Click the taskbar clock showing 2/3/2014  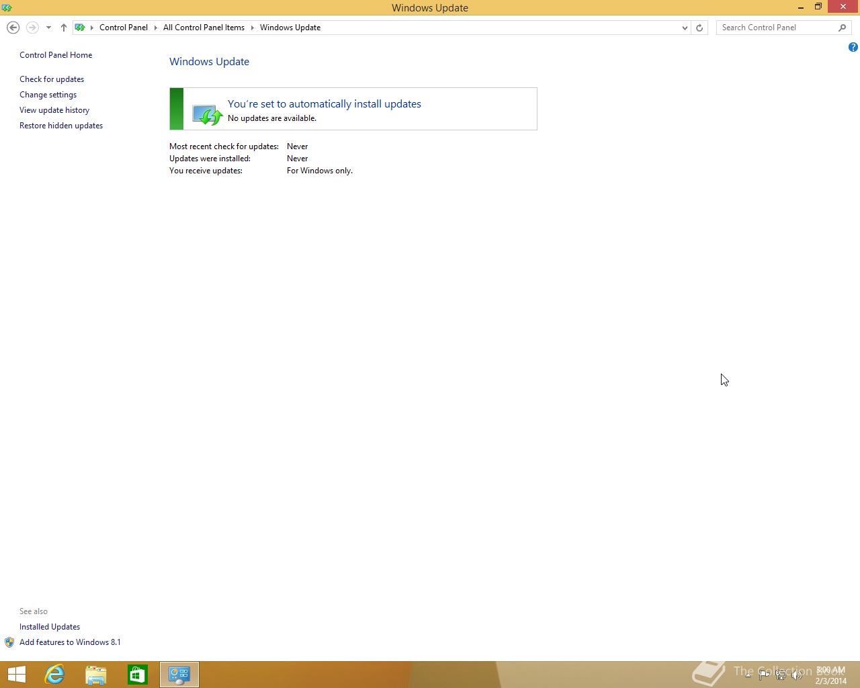(x=831, y=675)
